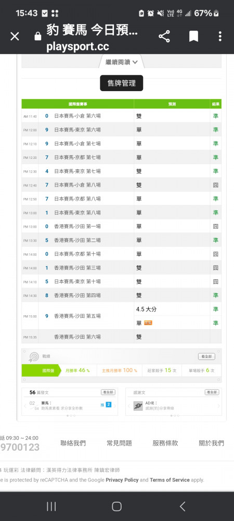Click 看全部 in the 感謝文 panel
Viewport: 234px width, 521px height.
[x=212, y=392]
